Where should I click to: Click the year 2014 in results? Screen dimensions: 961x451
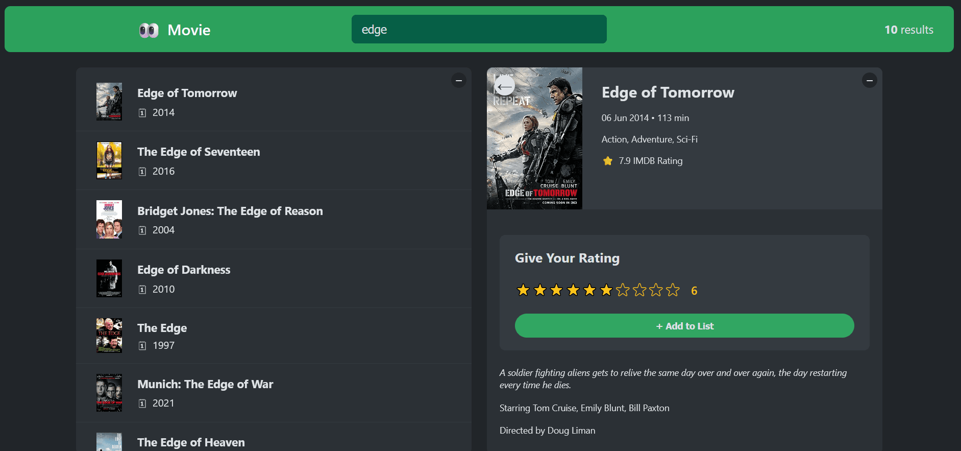163,113
